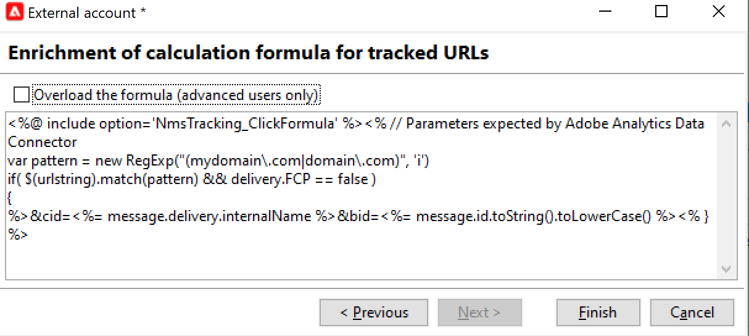Click the greyed-out Next button
This screenshot has height=336, width=749.
coord(479,313)
